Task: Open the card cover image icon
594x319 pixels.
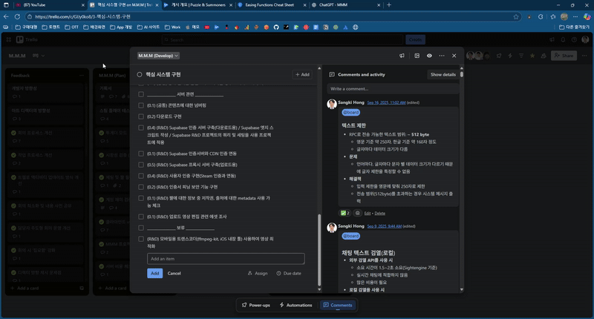Action: (417, 56)
